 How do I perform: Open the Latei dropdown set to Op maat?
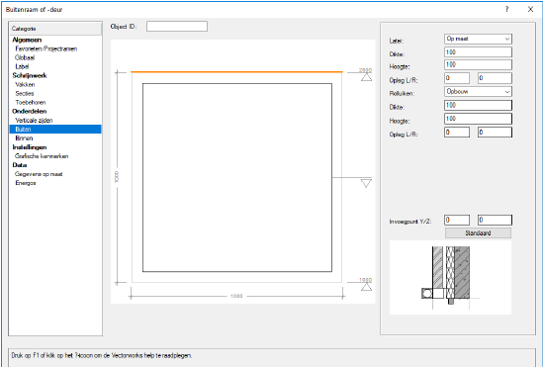tap(478, 39)
